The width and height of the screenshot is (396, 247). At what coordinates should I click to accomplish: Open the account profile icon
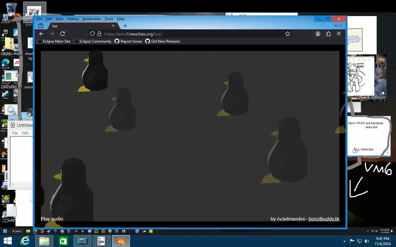(x=318, y=34)
